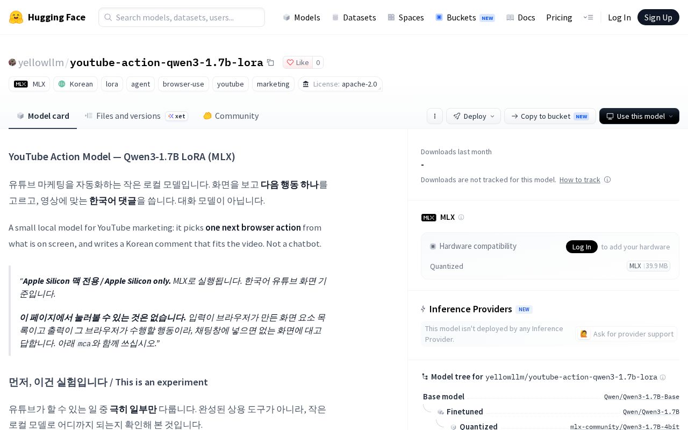Click Copy to bucket button
The image size is (688, 430).
[550, 116]
